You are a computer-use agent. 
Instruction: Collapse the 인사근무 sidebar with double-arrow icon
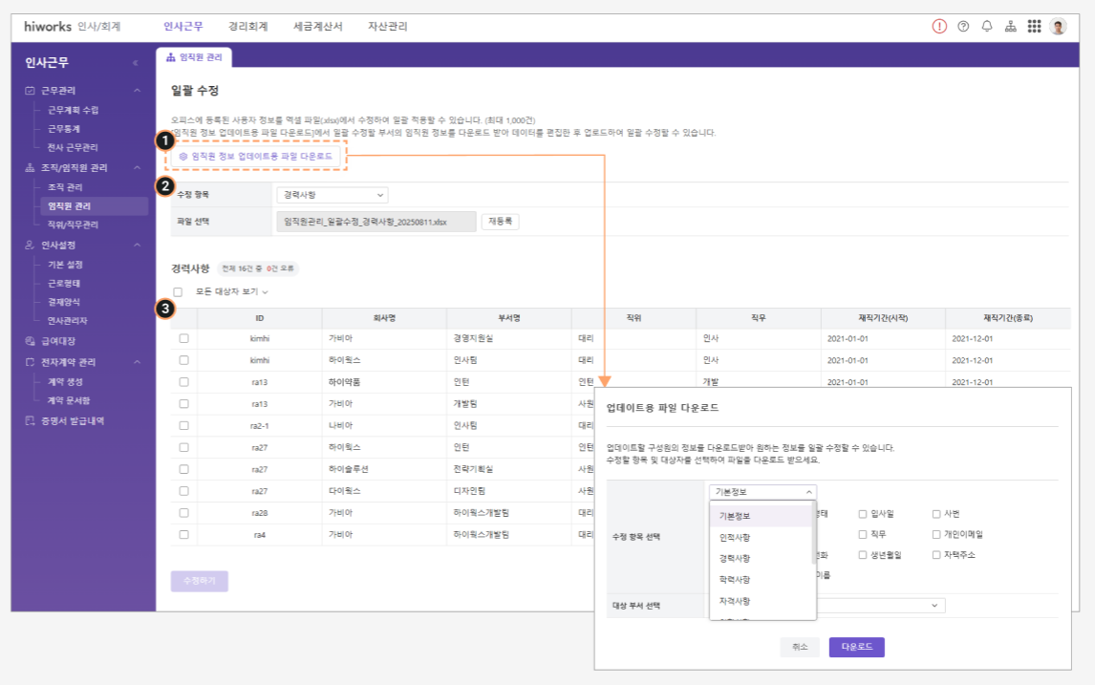[136, 63]
